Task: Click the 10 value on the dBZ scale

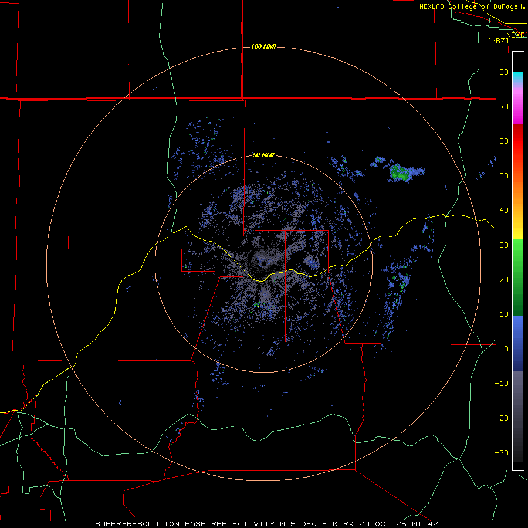Action: pyautogui.click(x=504, y=314)
